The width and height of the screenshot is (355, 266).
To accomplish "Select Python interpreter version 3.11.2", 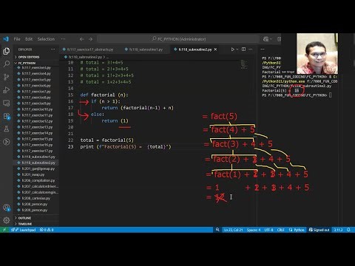I will coord(338,230).
